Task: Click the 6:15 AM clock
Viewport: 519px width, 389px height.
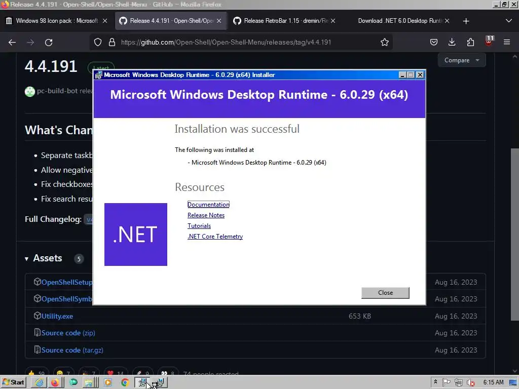Action: click(x=493, y=382)
